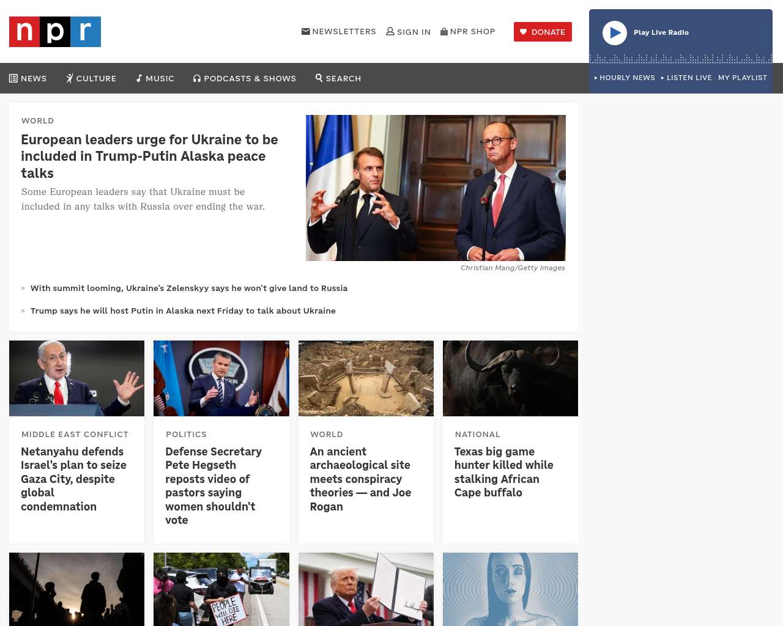Open Netanyahu defends Gaza City plan headline

[73, 479]
